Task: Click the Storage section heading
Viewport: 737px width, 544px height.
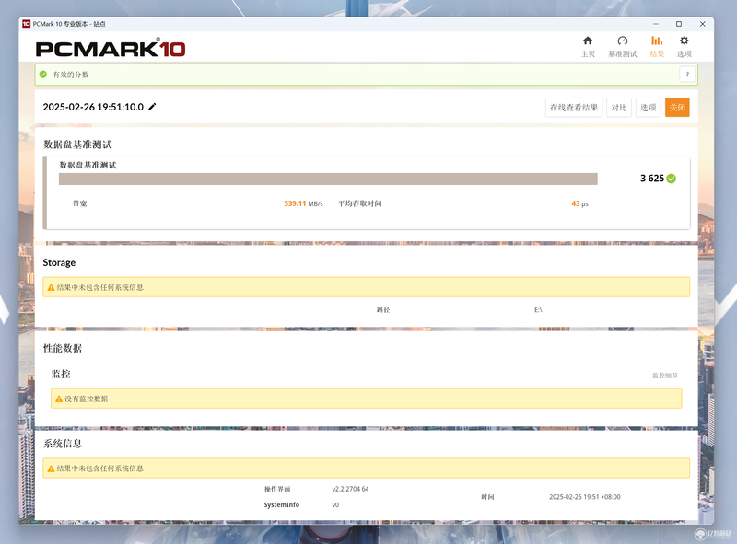Action: (x=59, y=262)
